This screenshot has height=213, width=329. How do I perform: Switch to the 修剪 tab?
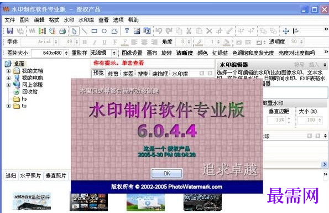[x=113, y=74]
